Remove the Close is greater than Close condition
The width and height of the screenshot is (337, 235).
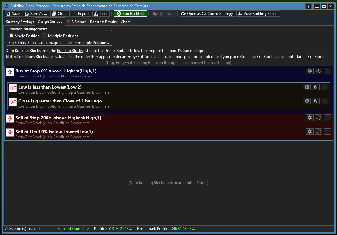click(325, 101)
